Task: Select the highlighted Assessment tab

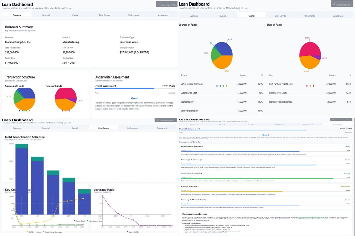Action: [338, 125]
